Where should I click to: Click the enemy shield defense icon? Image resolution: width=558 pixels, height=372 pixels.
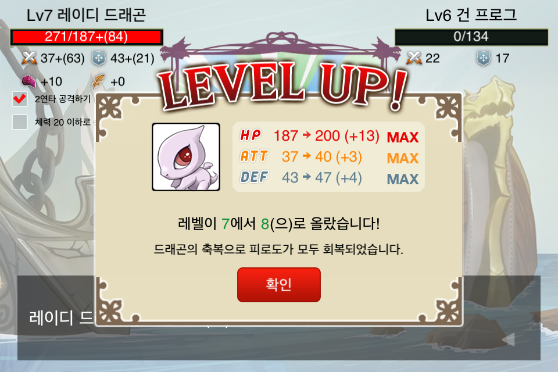tap(483, 58)
